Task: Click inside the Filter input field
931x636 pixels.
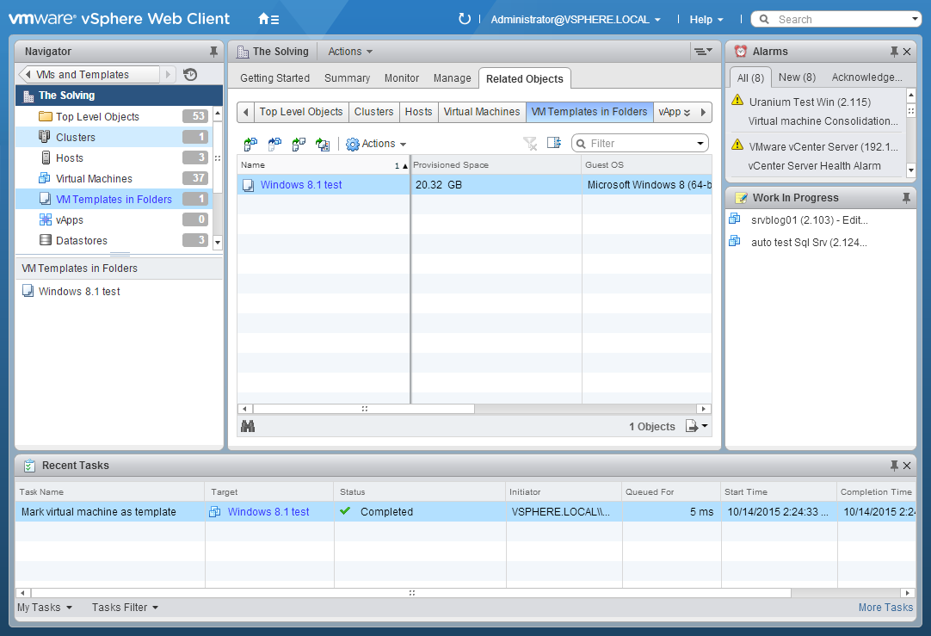Action: pos(640,143)
